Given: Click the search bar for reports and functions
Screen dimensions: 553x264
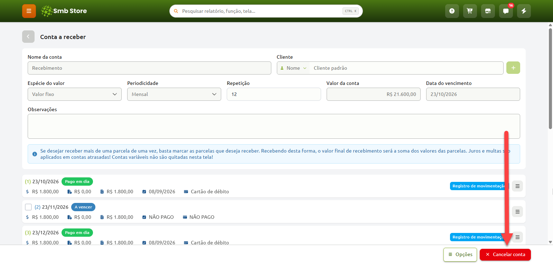Looking at the screenshot, I should (x=266, y=11).
